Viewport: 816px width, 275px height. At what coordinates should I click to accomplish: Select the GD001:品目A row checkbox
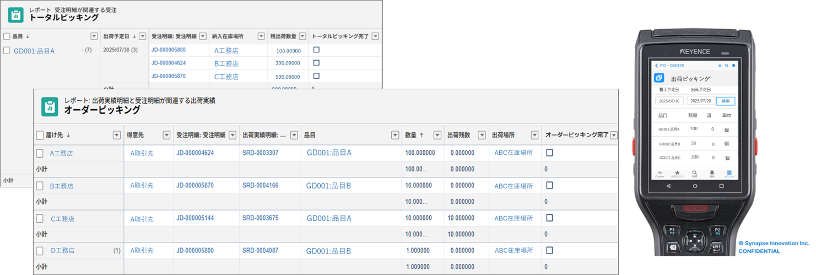tap(7, 50)
